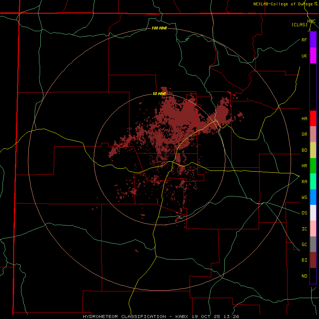This screenshot has height=319, width=319.
Task: Click the IC legend label
Action: click(304, 229)
